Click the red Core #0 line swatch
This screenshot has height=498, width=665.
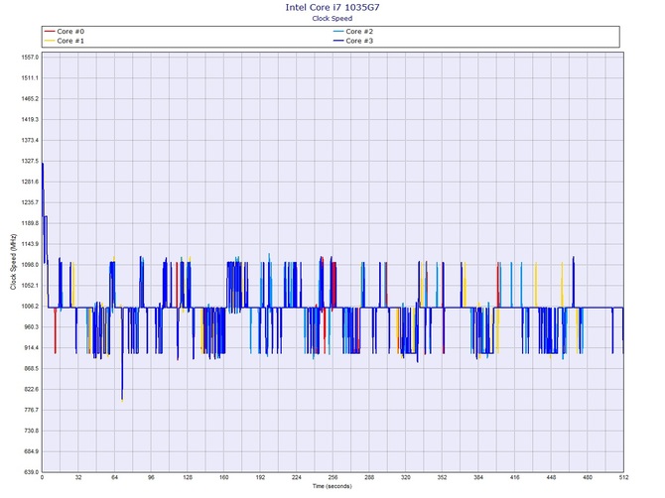coord(50,32)
